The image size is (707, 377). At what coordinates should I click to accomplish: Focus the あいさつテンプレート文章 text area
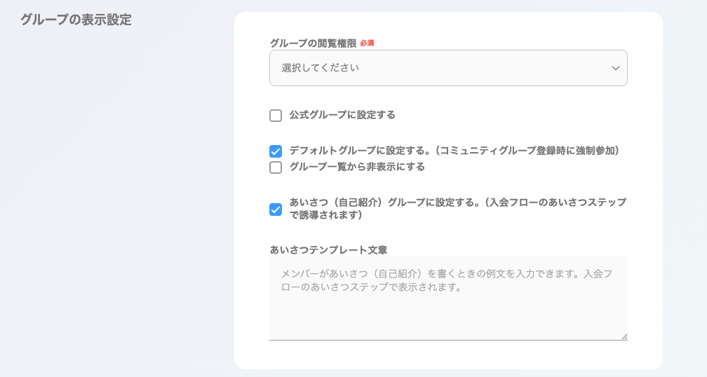click(448, 299)
